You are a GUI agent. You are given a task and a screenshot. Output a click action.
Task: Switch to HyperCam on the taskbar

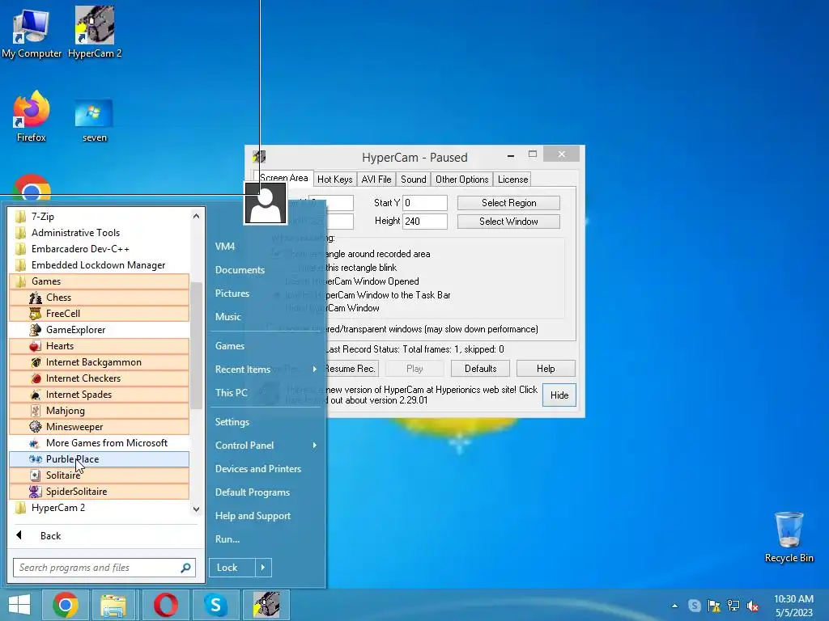(266, 605)
